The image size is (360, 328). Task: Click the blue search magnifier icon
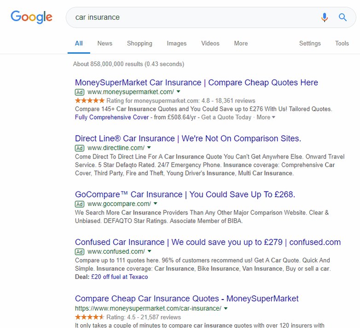point(343,17)
